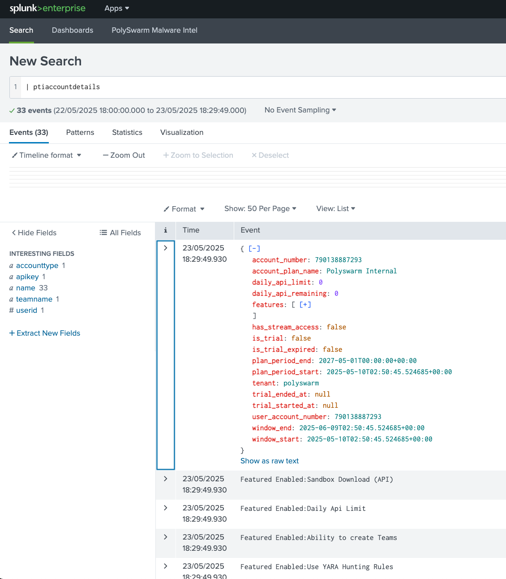This screenshot has width=506, height=579.
Task: Select the Events (33) tab
Action: [x=29, y=132]
